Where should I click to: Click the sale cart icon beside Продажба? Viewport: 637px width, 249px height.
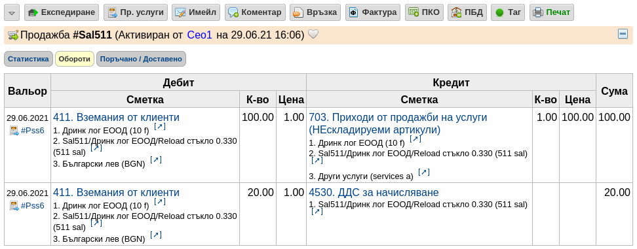point(13,36)
